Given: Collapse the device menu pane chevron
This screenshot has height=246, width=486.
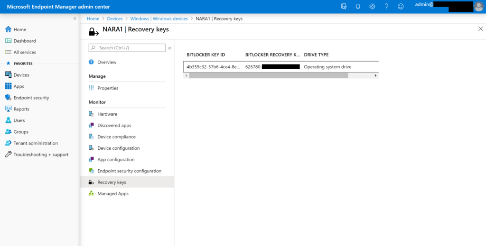Looking at the screenshot, I should point(170,48).
